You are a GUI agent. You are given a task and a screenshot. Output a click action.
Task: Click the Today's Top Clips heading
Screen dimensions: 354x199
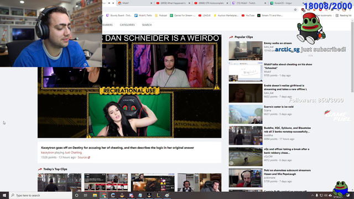click(55, 169)
